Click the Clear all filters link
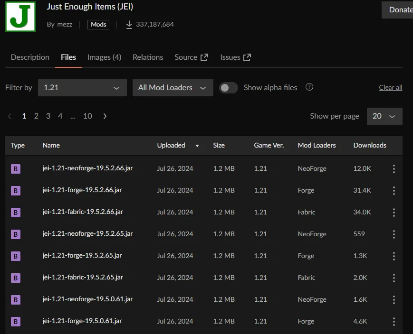Screen dimensions: 413x334 click(x=390, y=88)
